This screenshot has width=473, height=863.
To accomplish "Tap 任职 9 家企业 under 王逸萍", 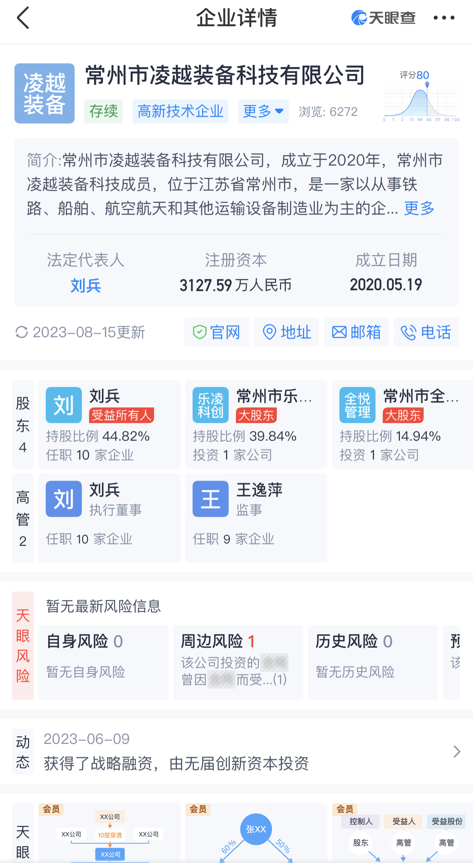I will [x=233, y=539].
